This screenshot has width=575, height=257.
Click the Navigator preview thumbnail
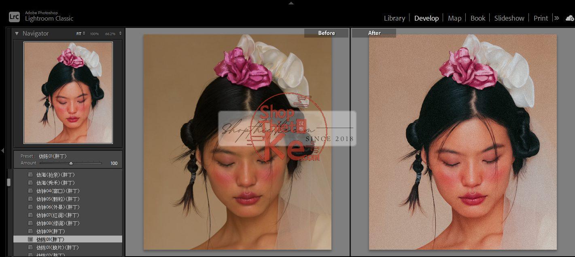68,93
